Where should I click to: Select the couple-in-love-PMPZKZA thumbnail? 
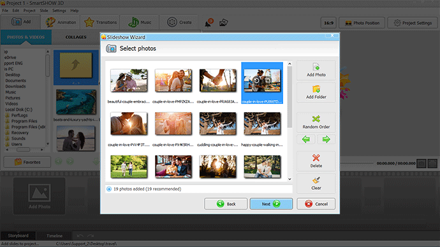(x=173, y=81)
